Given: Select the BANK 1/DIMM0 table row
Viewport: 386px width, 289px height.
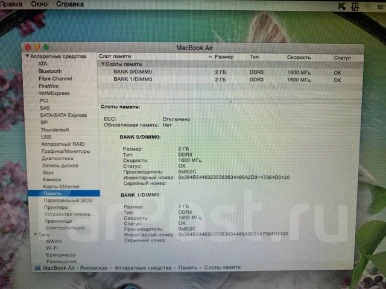Looking at the screenshot, I should click(x=230, y=79).
